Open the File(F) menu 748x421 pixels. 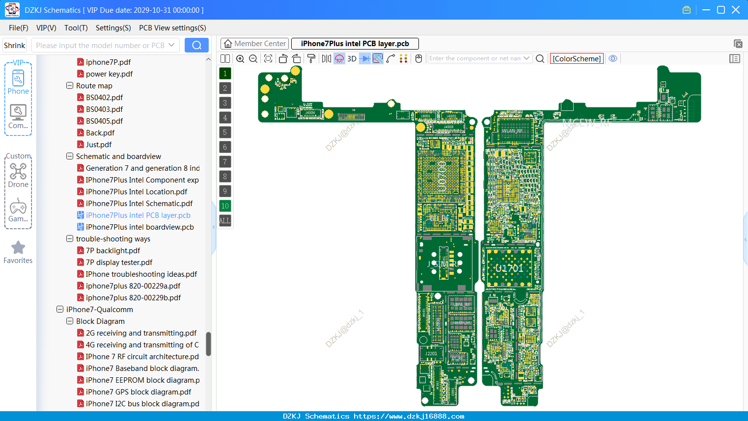pyautogui.click(x=19, y=27)
